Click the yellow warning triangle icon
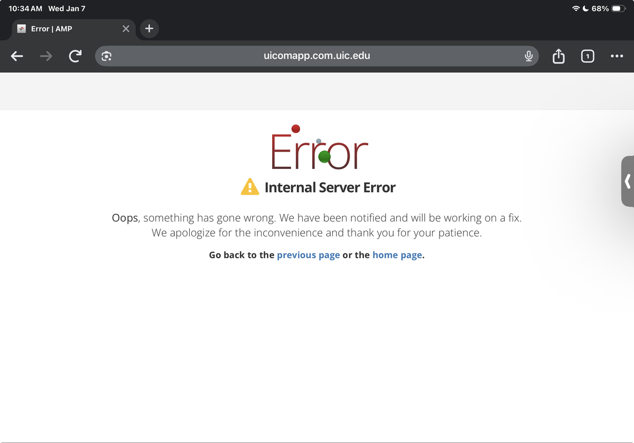 (x=250, y=187)
